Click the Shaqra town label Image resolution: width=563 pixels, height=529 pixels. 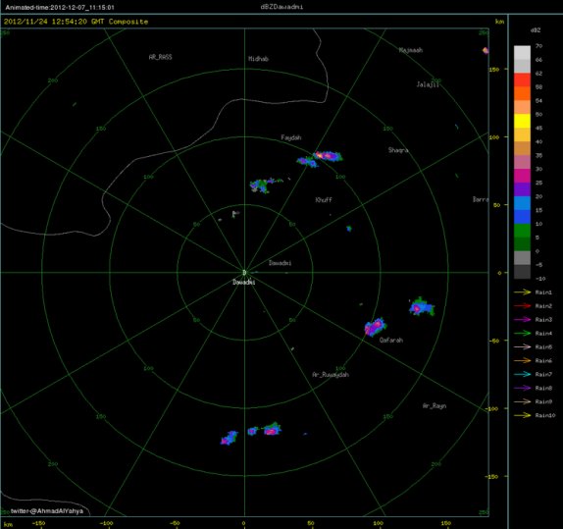(398, 150)
